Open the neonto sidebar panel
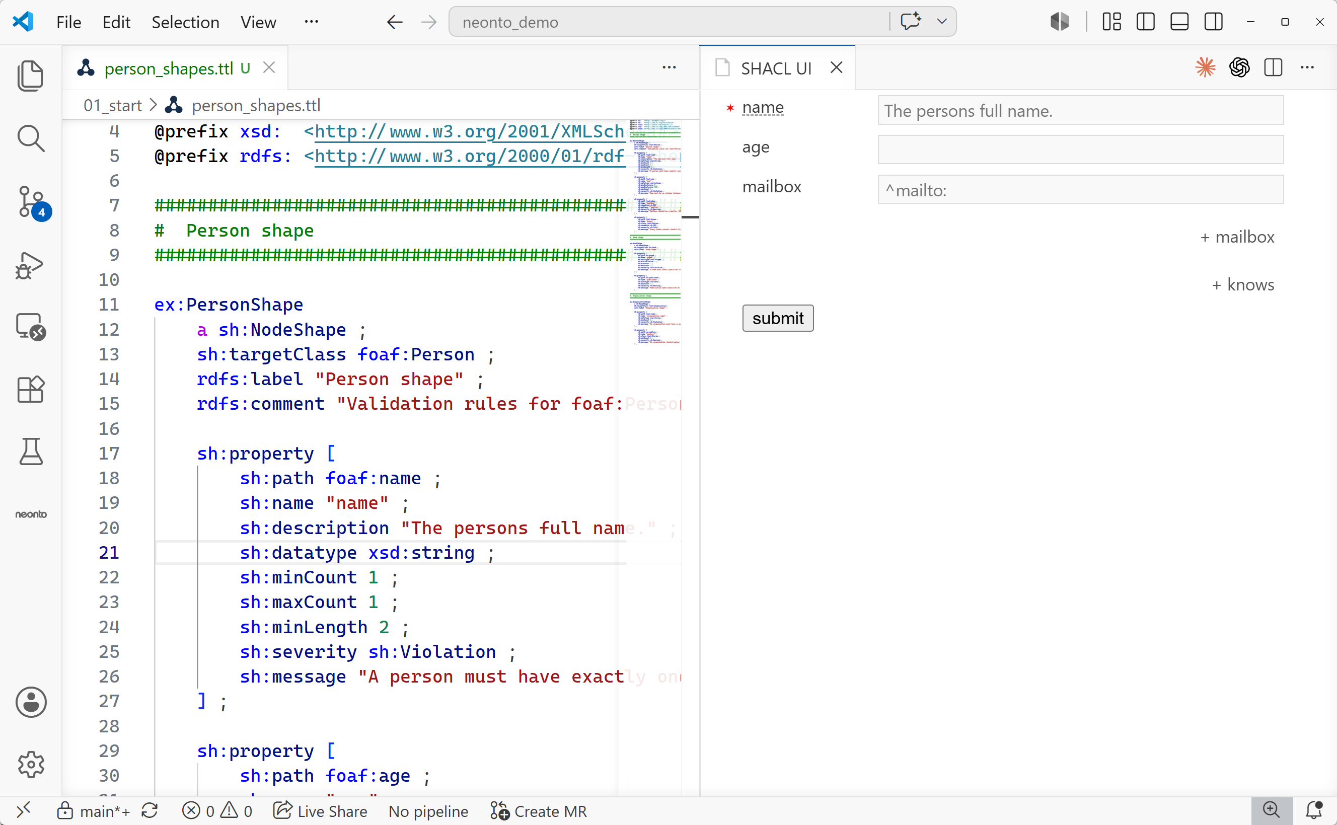 [31, 514]
